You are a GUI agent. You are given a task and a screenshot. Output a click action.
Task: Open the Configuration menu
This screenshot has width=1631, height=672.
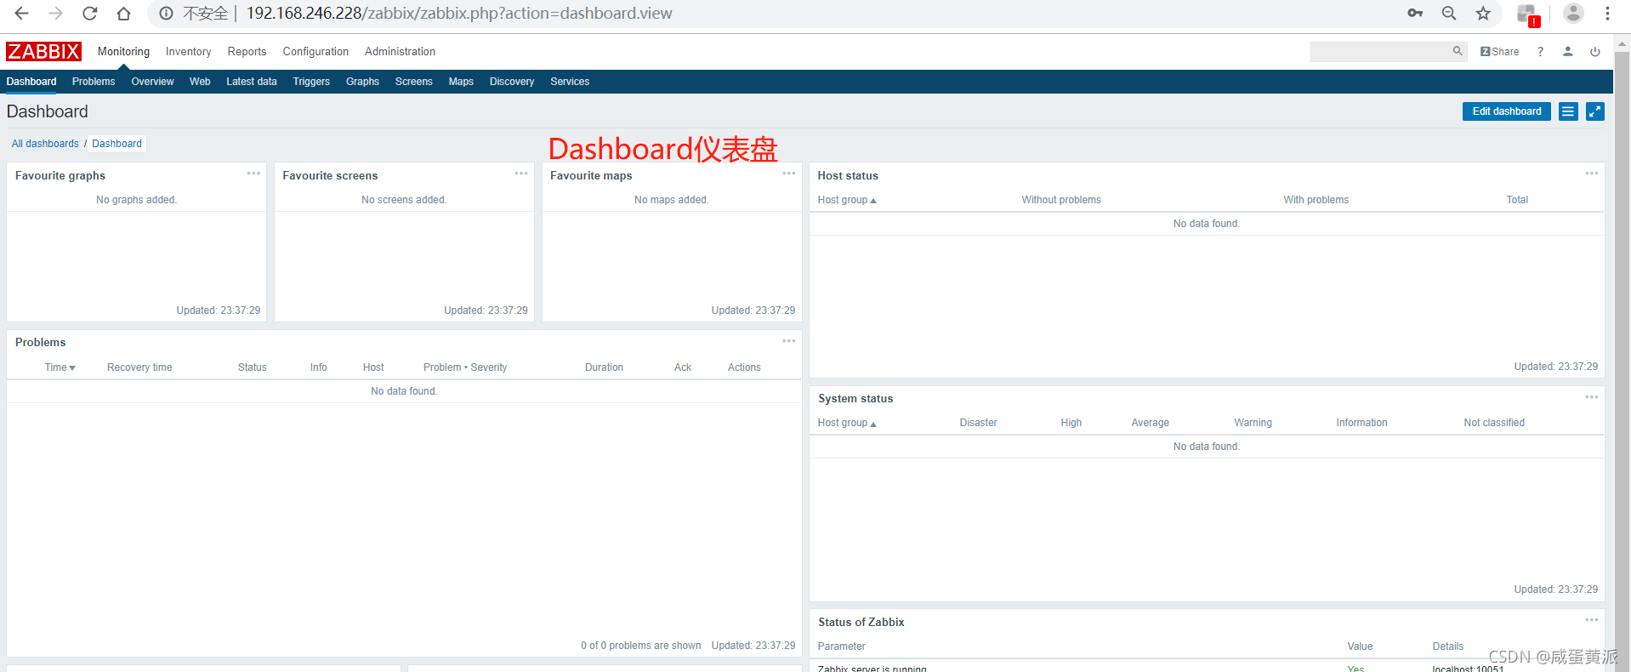(x=315, y=52)
